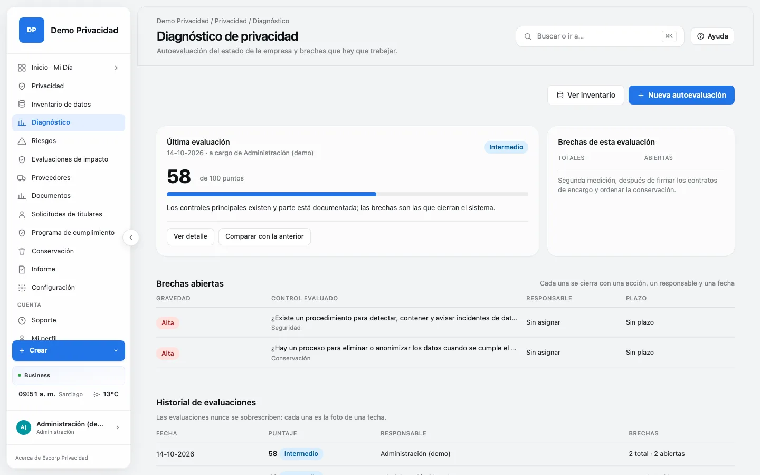760x475 pixels.
Task: Click the Proveedores truck icon
Action: click(x=22, y=178)
